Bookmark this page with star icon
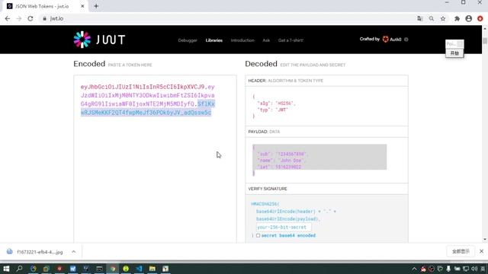The image size is (488, 274). click(443, 18)
